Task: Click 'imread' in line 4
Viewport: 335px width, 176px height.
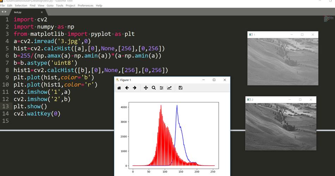Action: coord(44,41)
